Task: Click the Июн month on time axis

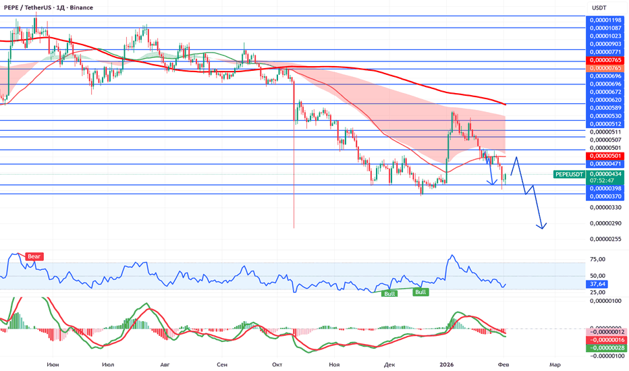Action: click(53, 364)
